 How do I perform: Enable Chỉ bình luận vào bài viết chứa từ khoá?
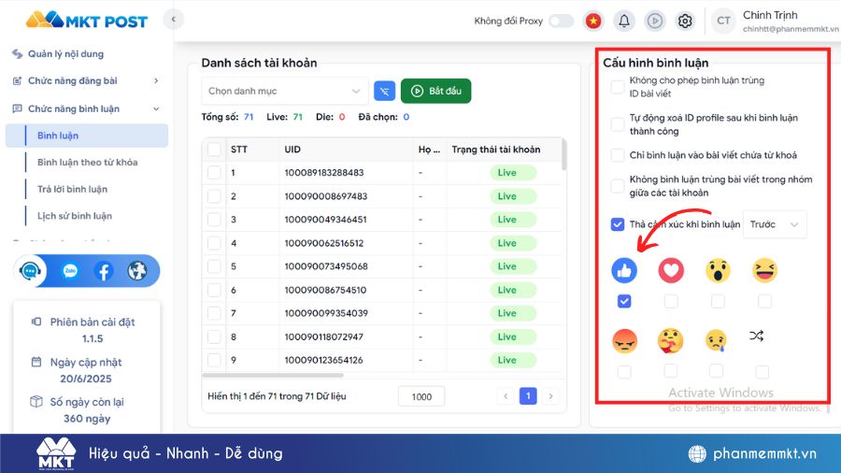click(x=618, y=155)
